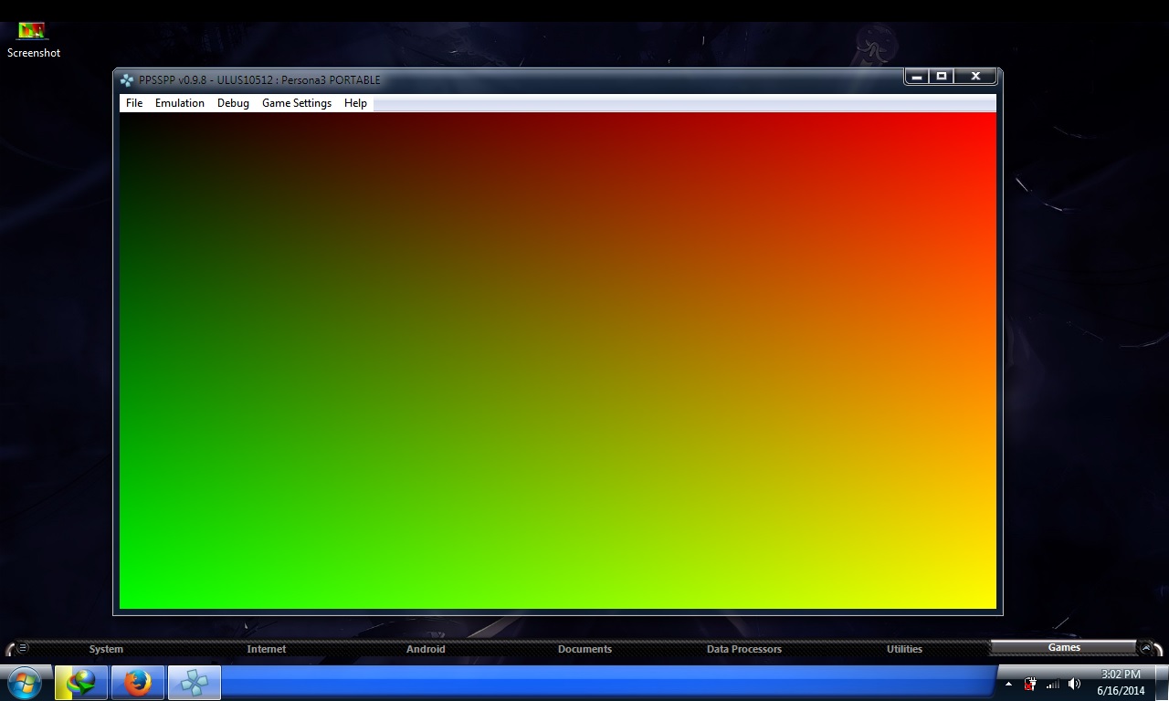Open the Game Settings menu
The image size is (1169, 701).
[x=296, y=103]
